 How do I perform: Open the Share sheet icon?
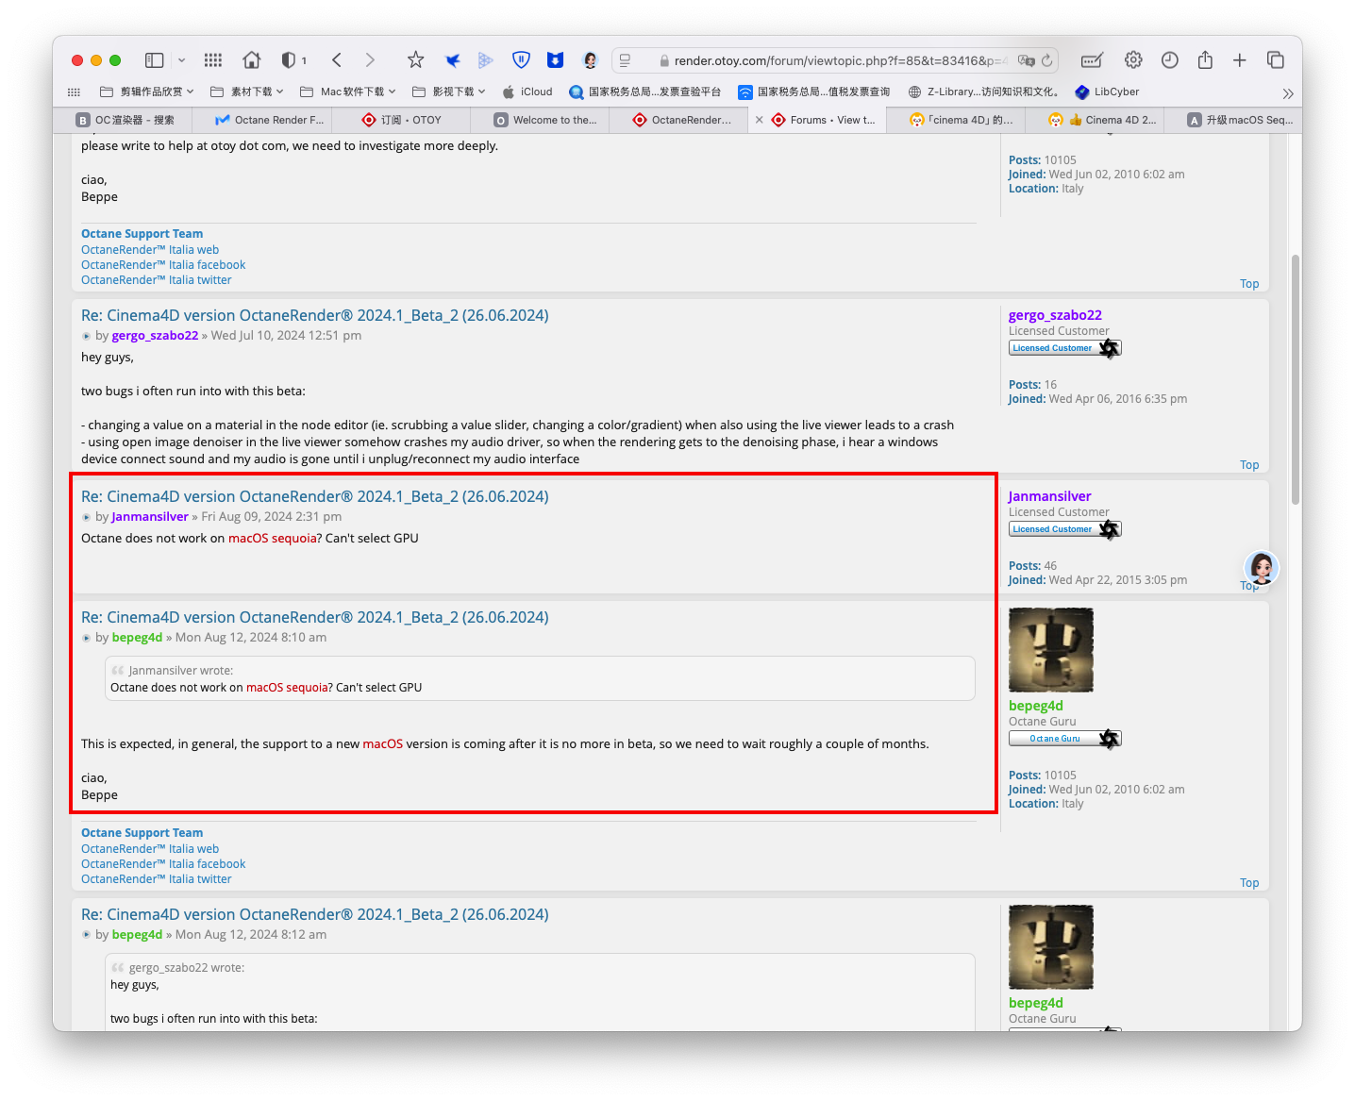[1205, 60]
